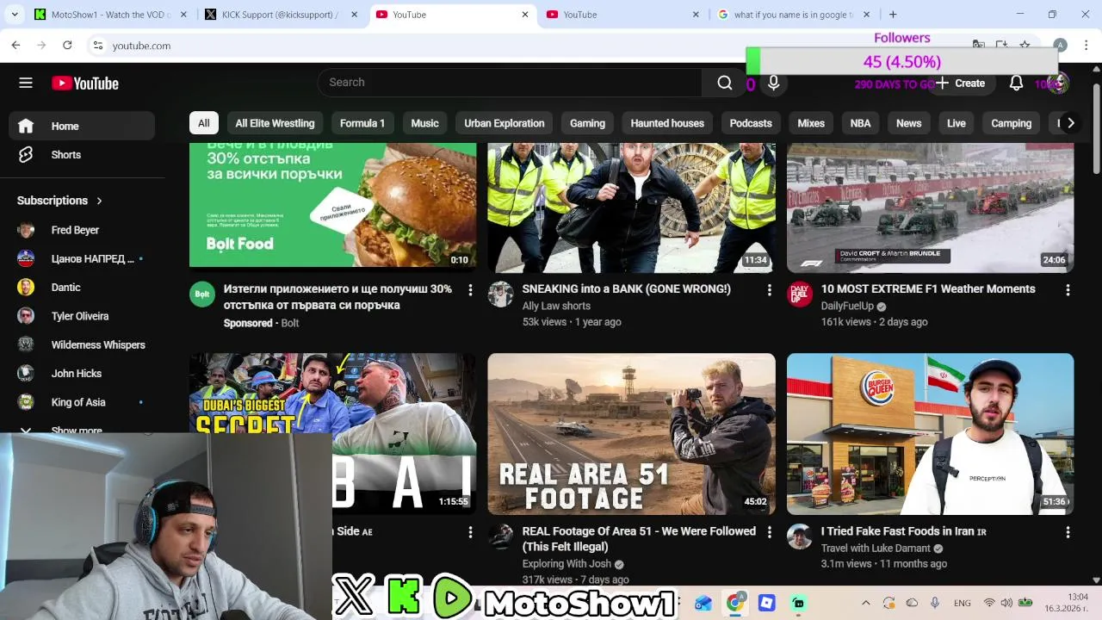Open DailyFuelUp channel avatar

point(800,294)
